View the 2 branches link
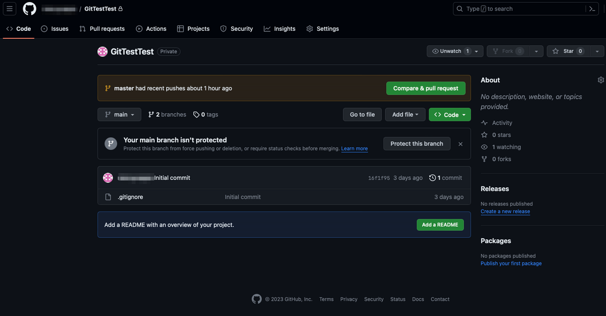The width and height of the screenshot is (606, 316). pos(167,115)
